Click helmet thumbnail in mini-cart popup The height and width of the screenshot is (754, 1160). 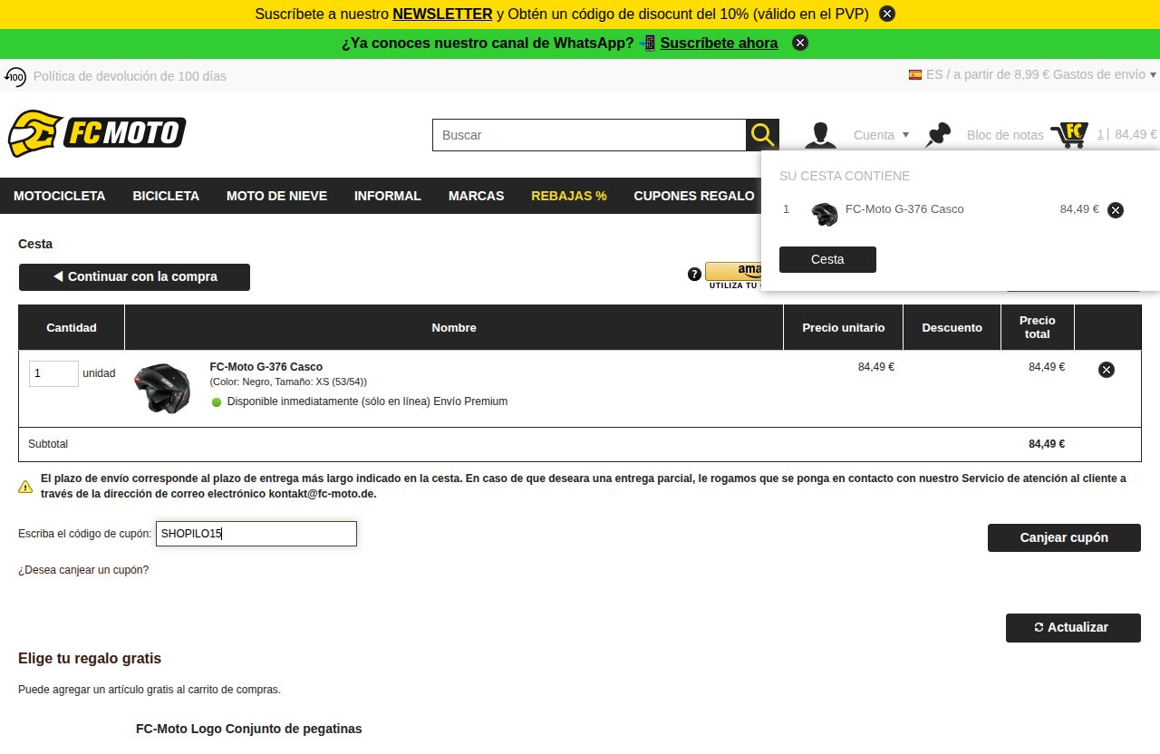tap(825, 214)
